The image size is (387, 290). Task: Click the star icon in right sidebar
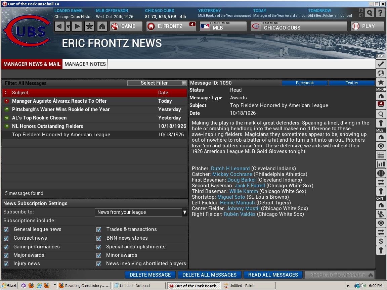tap(381, 82)
